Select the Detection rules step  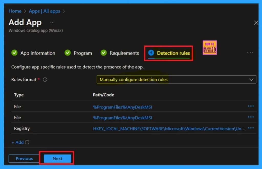[x=169, y=53]
